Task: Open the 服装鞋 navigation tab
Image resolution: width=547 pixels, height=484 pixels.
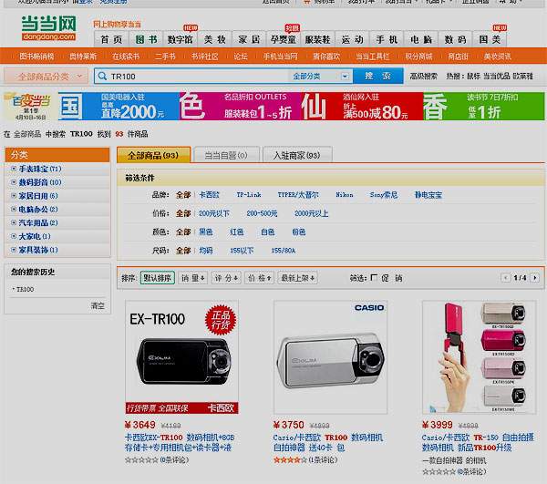Action: click(318, 39)
